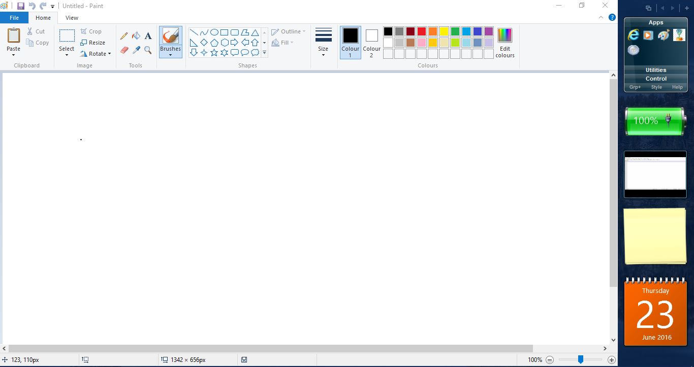Click the yellow sticky note widget
This screenshot has height=367, width=694.
click(655, 236)
